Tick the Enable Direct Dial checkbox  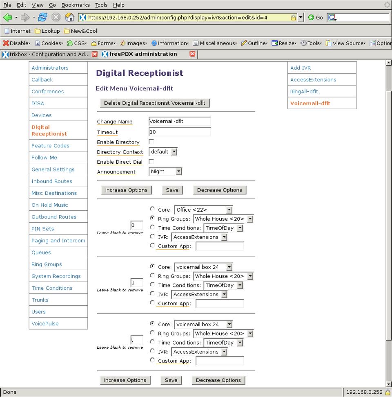coord(151,162)
